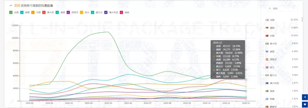This screenshot has height=108, width=308.
Task: Click the magnifier icon in search box
Action: click(x=270, y=9)
